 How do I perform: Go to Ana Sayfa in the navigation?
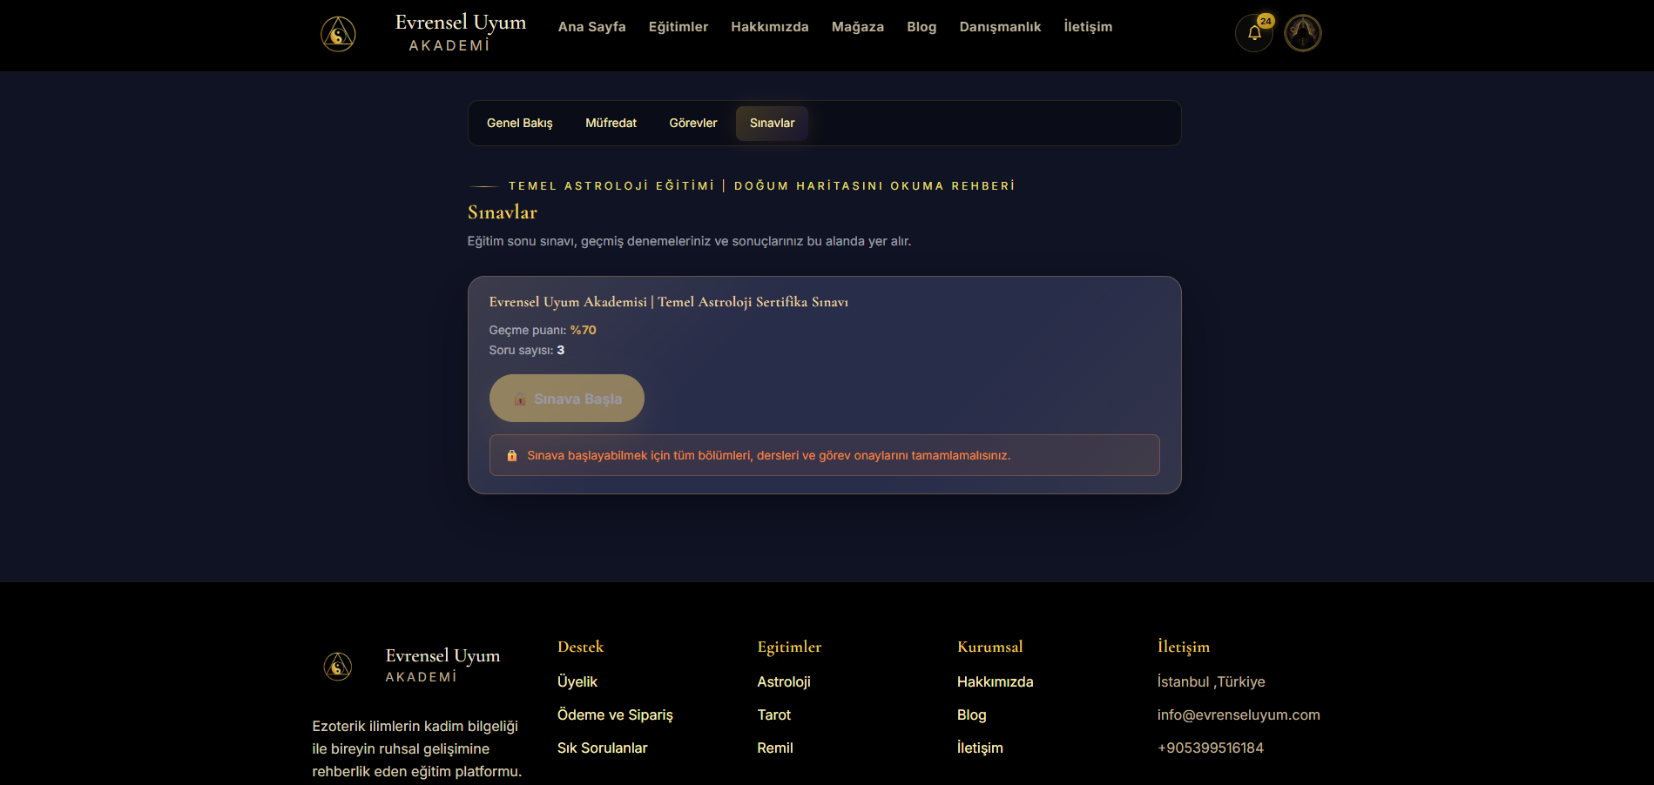(x=592, y=27)
